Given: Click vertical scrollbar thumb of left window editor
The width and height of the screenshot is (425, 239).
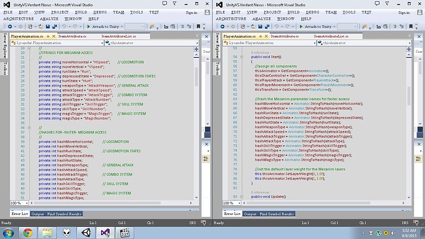Looking at the screenshot, I should [x=196, y=77].
